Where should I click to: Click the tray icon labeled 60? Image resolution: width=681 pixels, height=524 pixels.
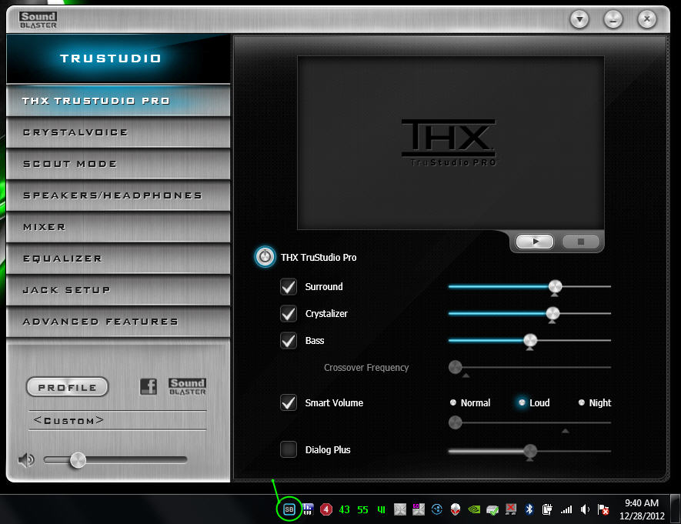(419, 509)
